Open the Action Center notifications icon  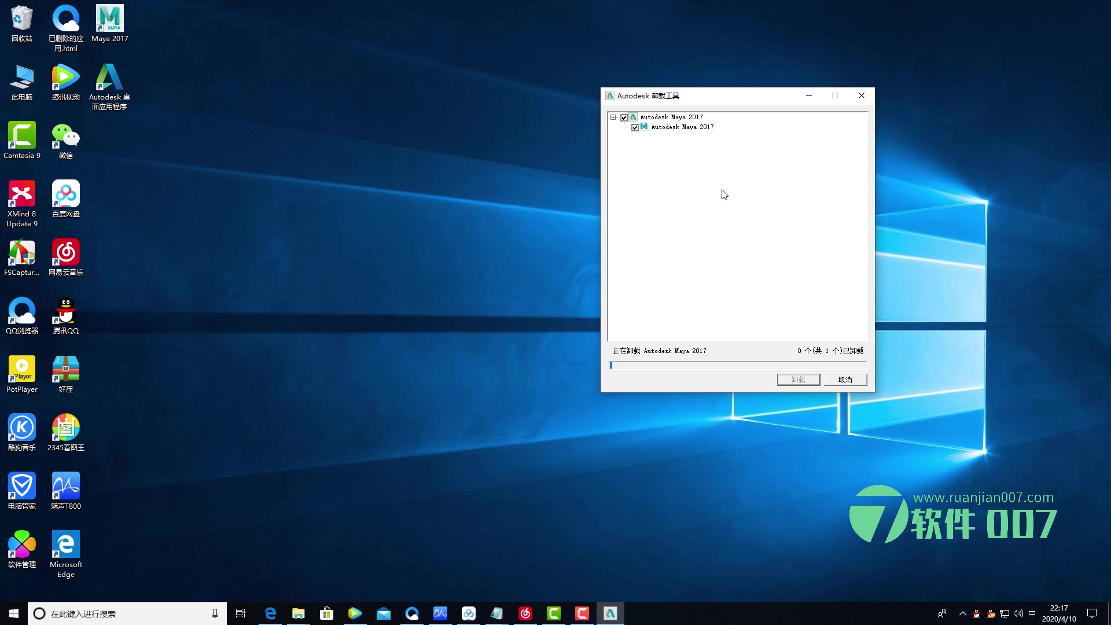pyautogui.click(x=1092, y=613)
